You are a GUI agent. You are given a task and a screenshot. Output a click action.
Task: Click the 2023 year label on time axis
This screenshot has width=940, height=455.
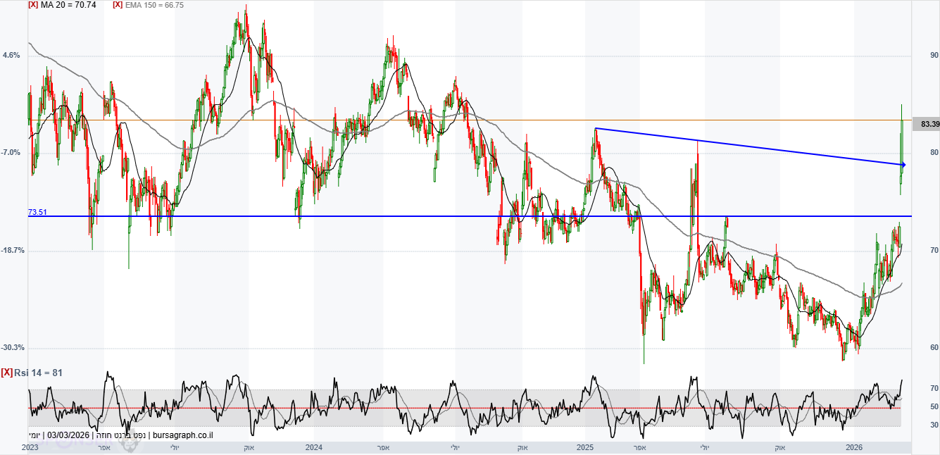pyautogui.click(x=30, y=447)
